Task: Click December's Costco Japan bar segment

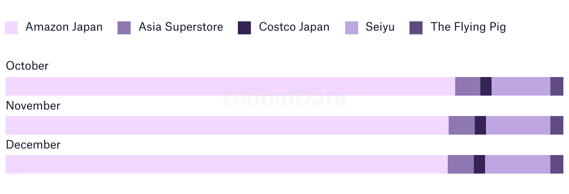Action: (479, 164)
